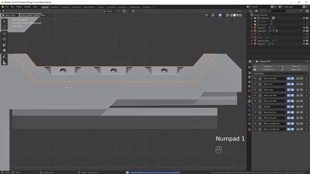Click the Toggle Stack button

point(294,70)
